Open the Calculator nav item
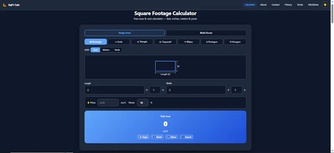The width and height of the screenshot is (334, 153). (x=250, y=5)
